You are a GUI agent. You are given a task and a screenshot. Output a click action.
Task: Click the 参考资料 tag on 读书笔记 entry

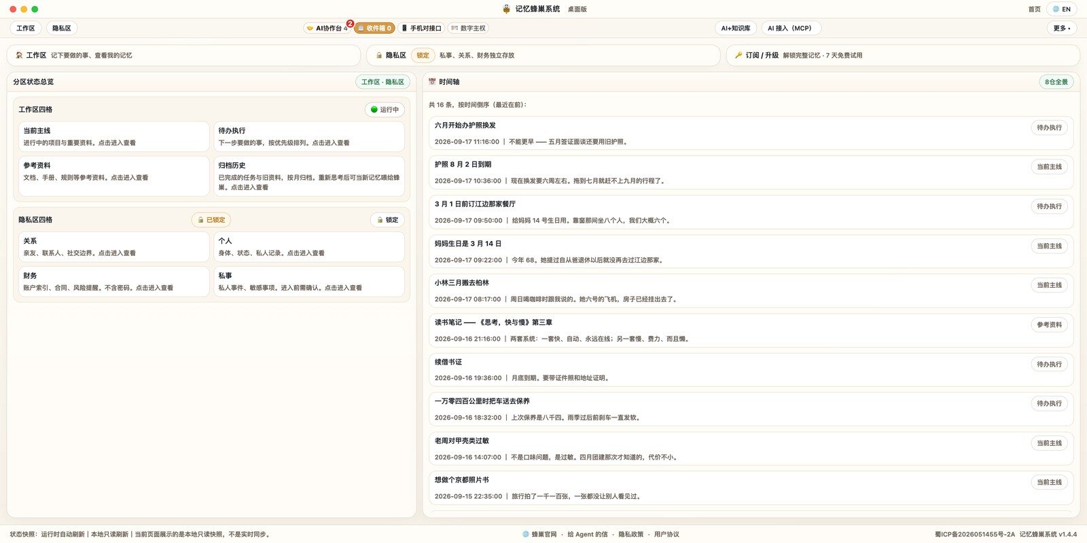(1049, 325)
